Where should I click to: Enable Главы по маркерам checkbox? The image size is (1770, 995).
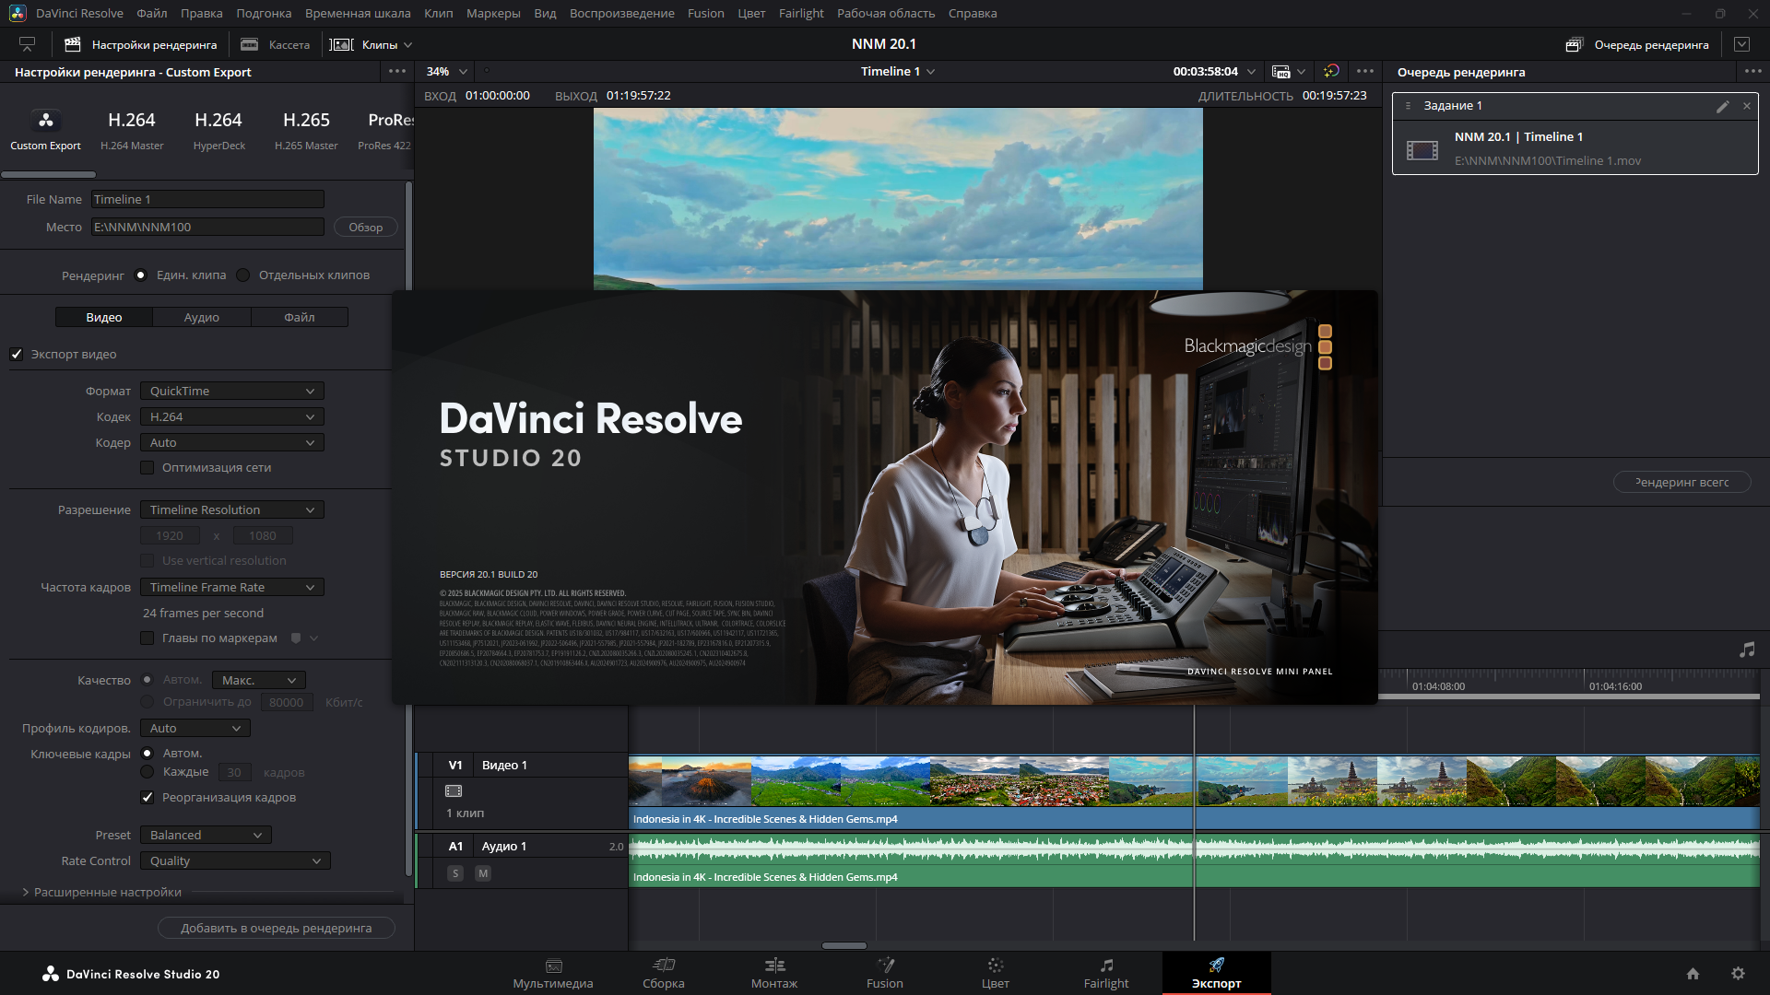(147, 638)
